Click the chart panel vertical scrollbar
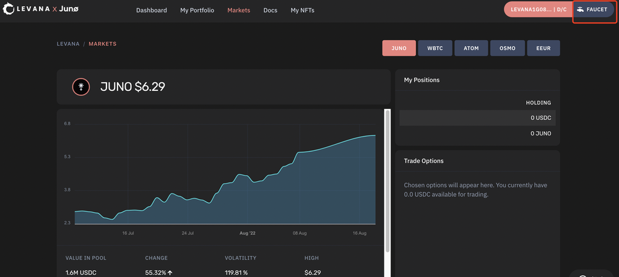The height and width of the screenshot is (277, 619). [387, 181]
